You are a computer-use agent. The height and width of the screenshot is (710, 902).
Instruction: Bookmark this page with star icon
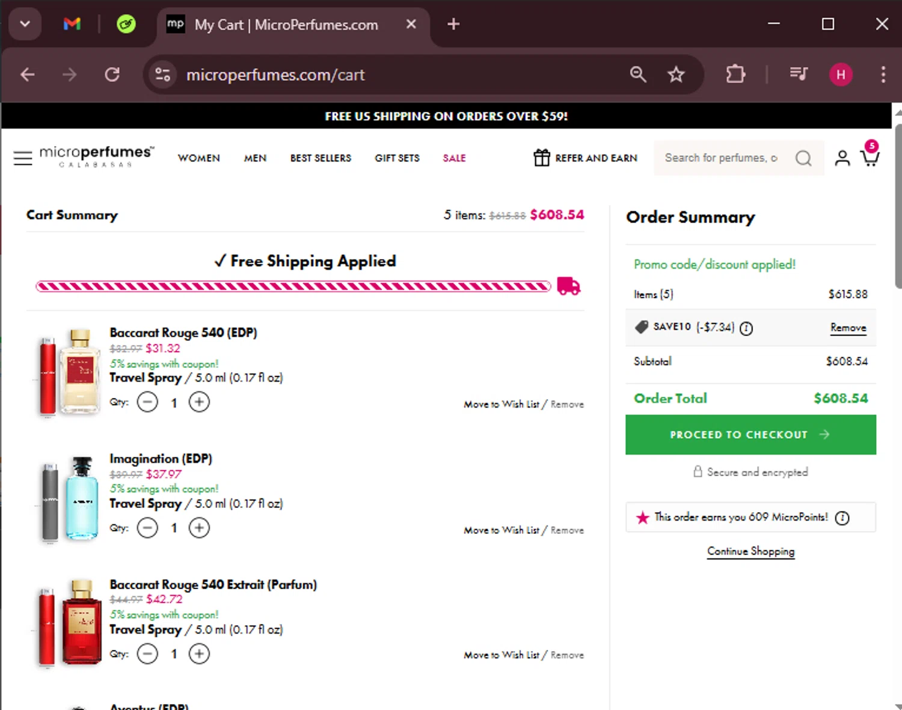676,75
